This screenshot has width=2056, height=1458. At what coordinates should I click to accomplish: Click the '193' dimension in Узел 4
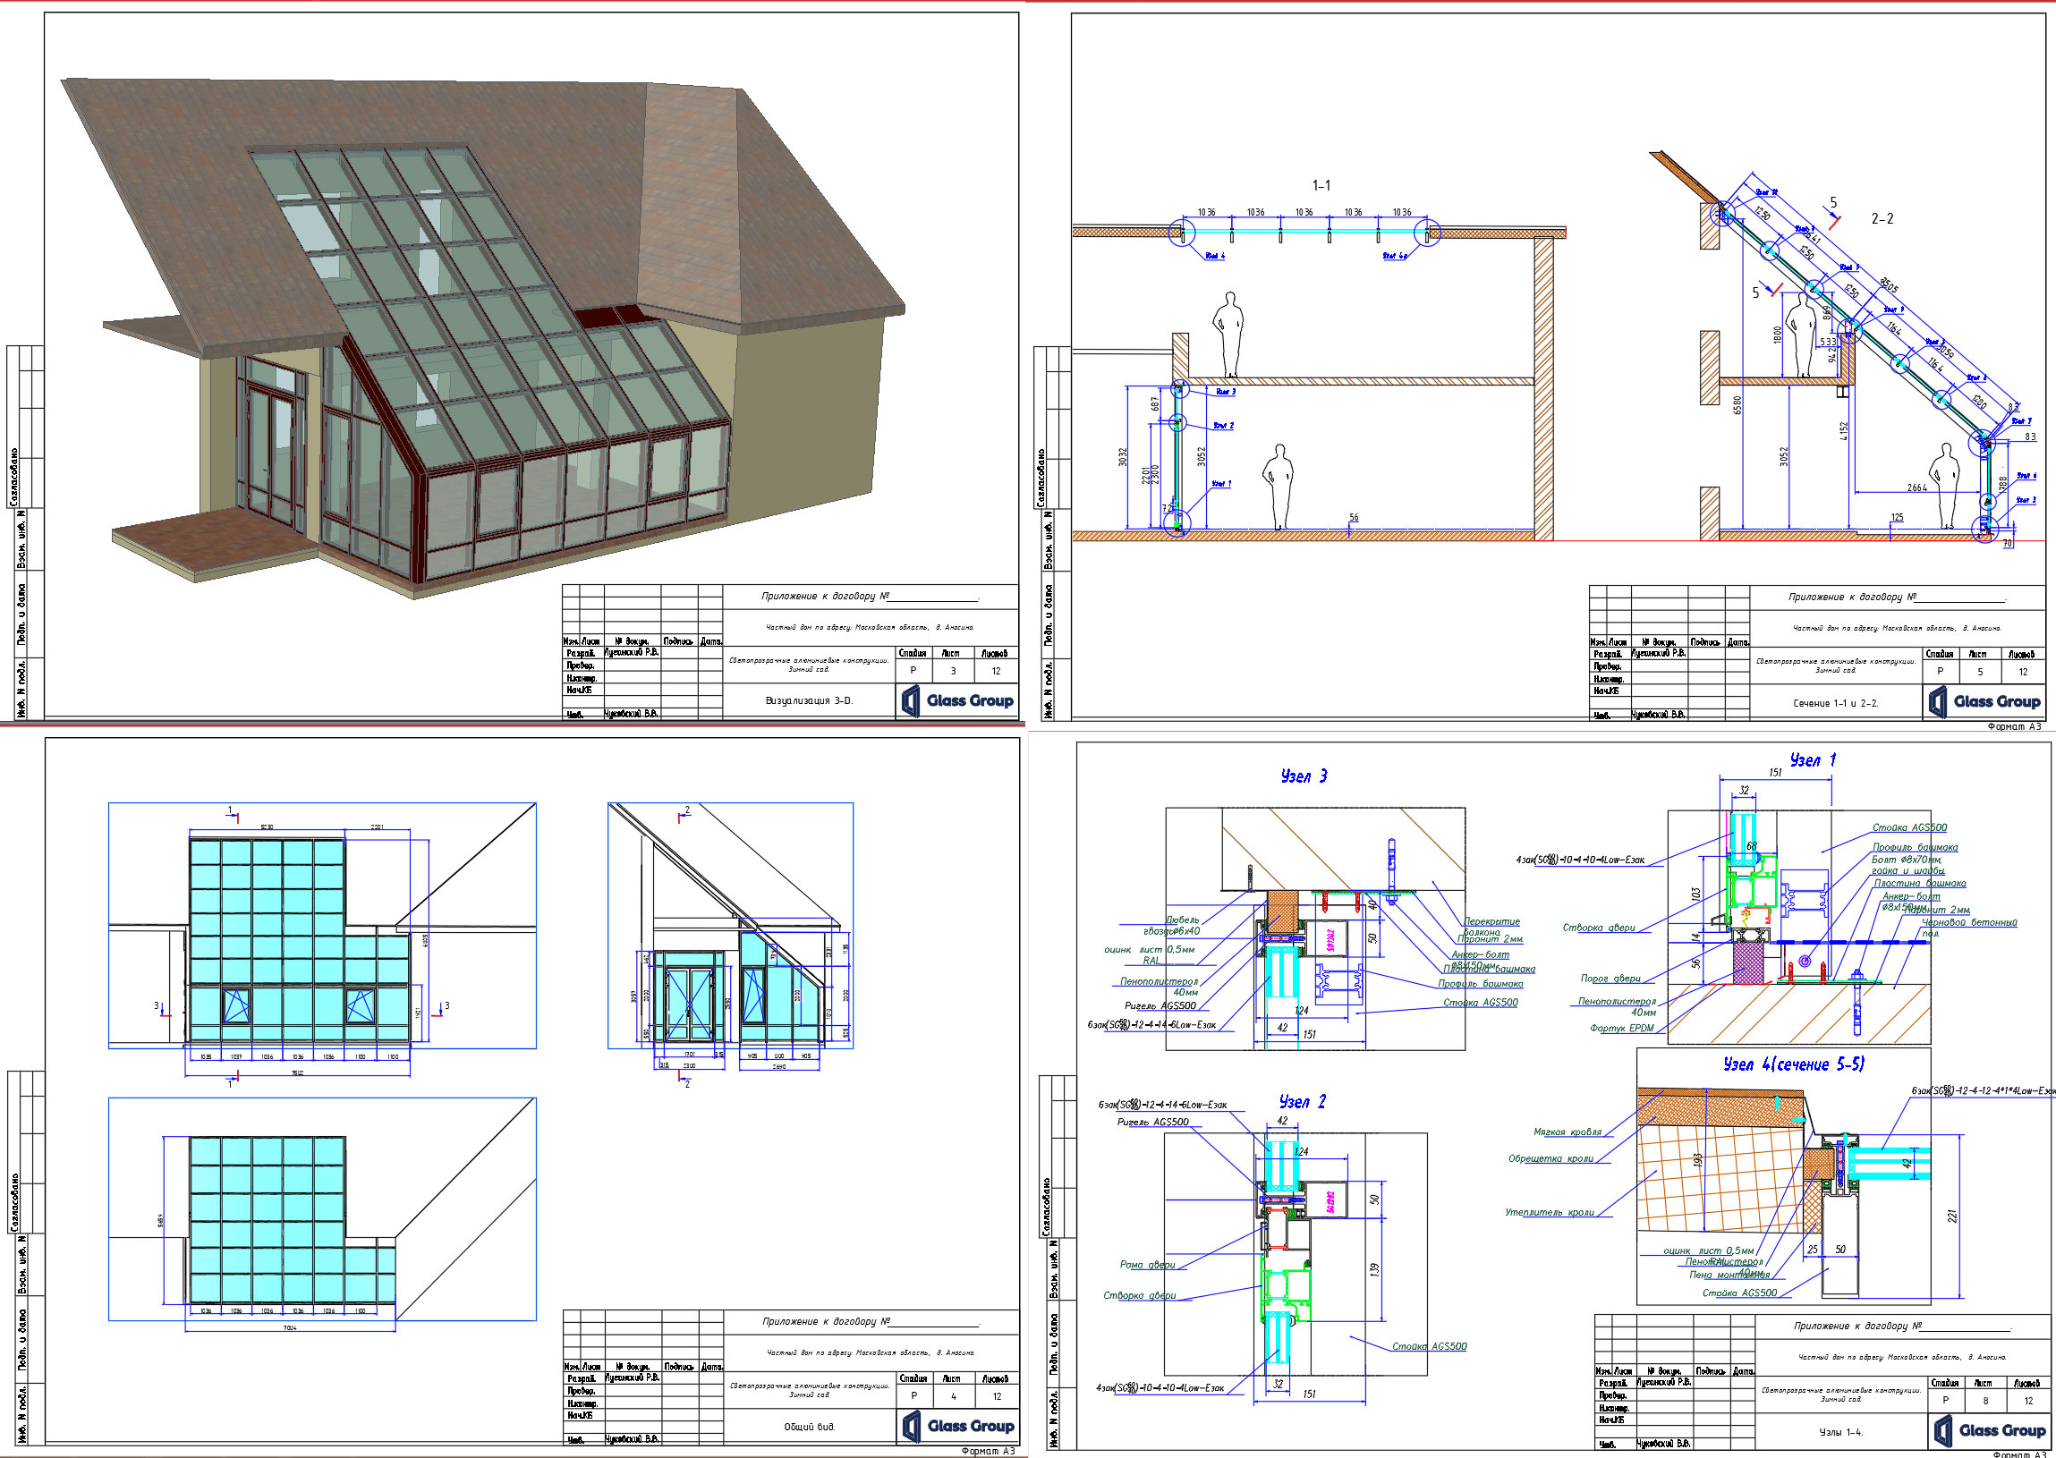(1697, 1161)
